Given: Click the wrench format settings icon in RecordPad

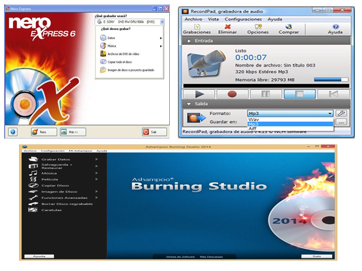Looking at the screenshot, I should tap(341, 113).
